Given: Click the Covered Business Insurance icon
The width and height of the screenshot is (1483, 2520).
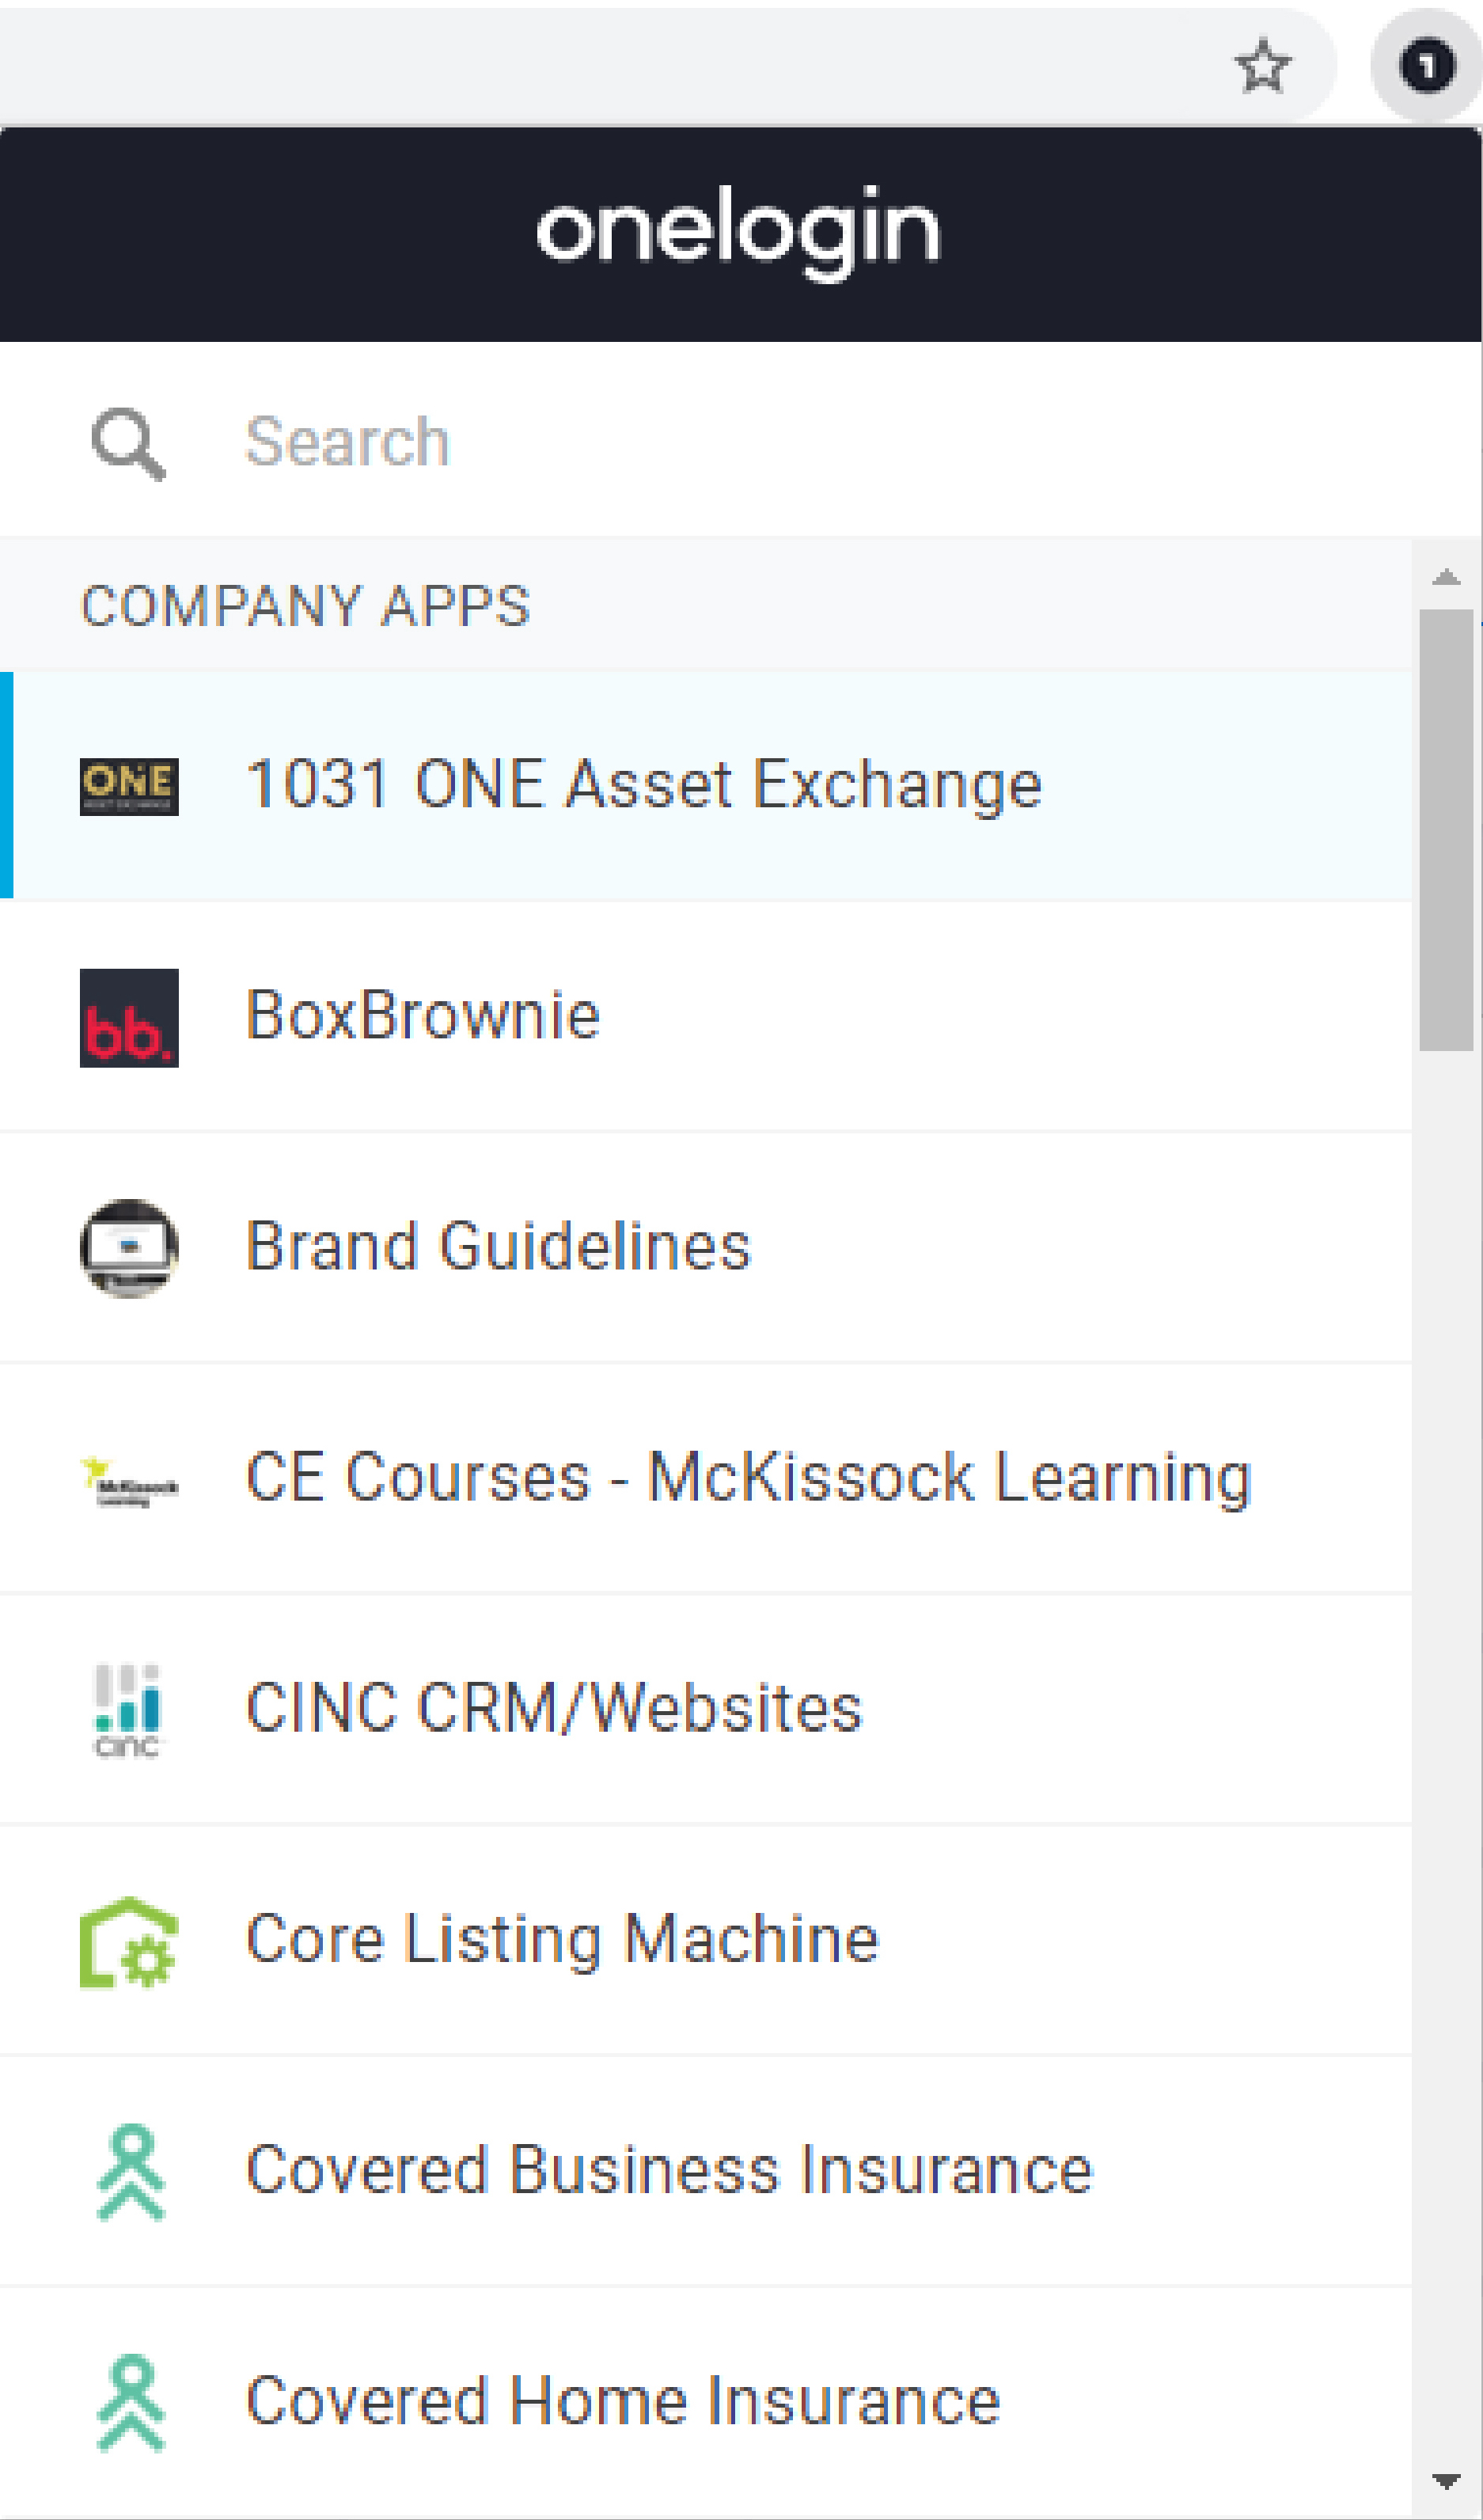Looking at the screenshot, I should coord(130,2172).
